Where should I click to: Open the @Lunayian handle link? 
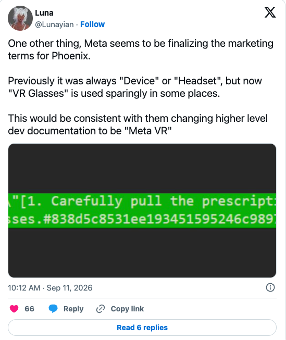54,24
